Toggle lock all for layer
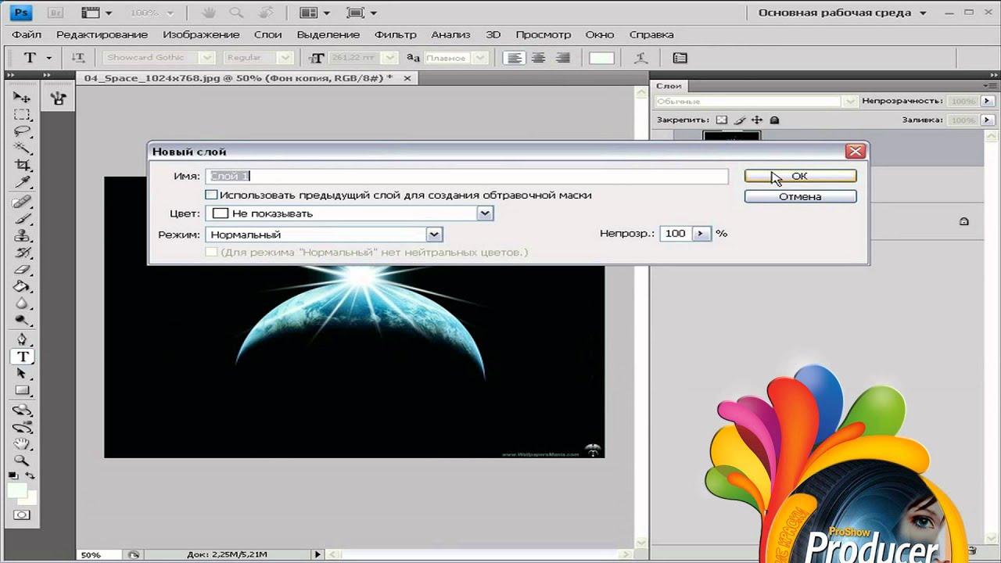This screenshot has width=1001, height=563. (774, 120)
